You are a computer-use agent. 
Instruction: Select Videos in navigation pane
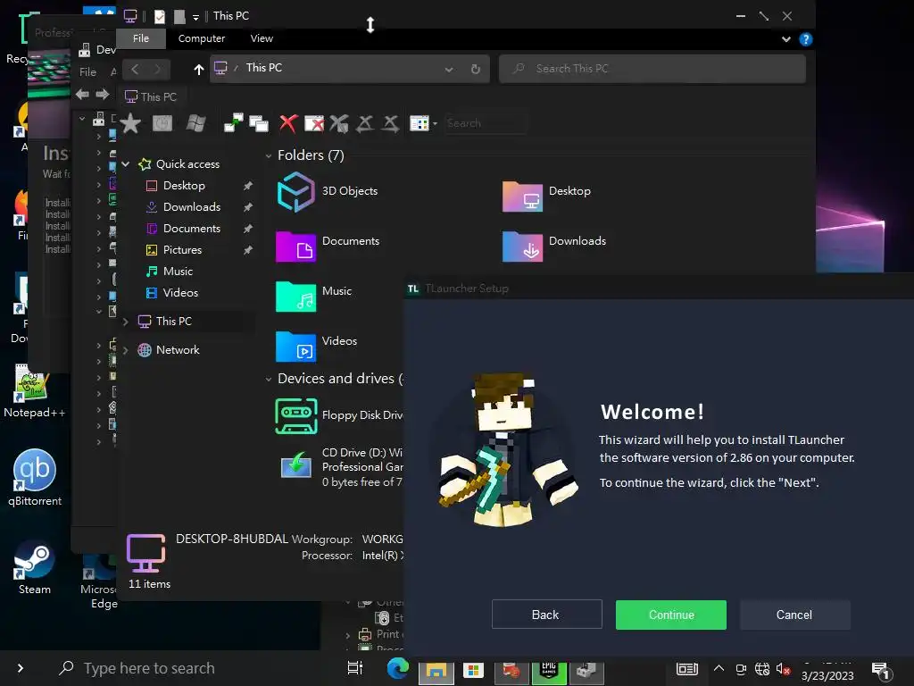[x=180, y=293]
